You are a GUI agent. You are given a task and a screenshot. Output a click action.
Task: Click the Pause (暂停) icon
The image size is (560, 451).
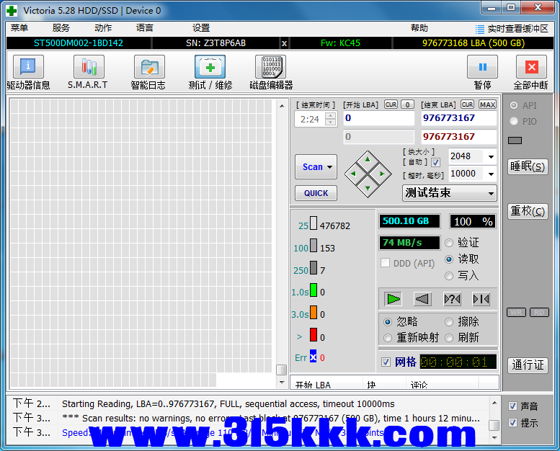tap(482, 67)
